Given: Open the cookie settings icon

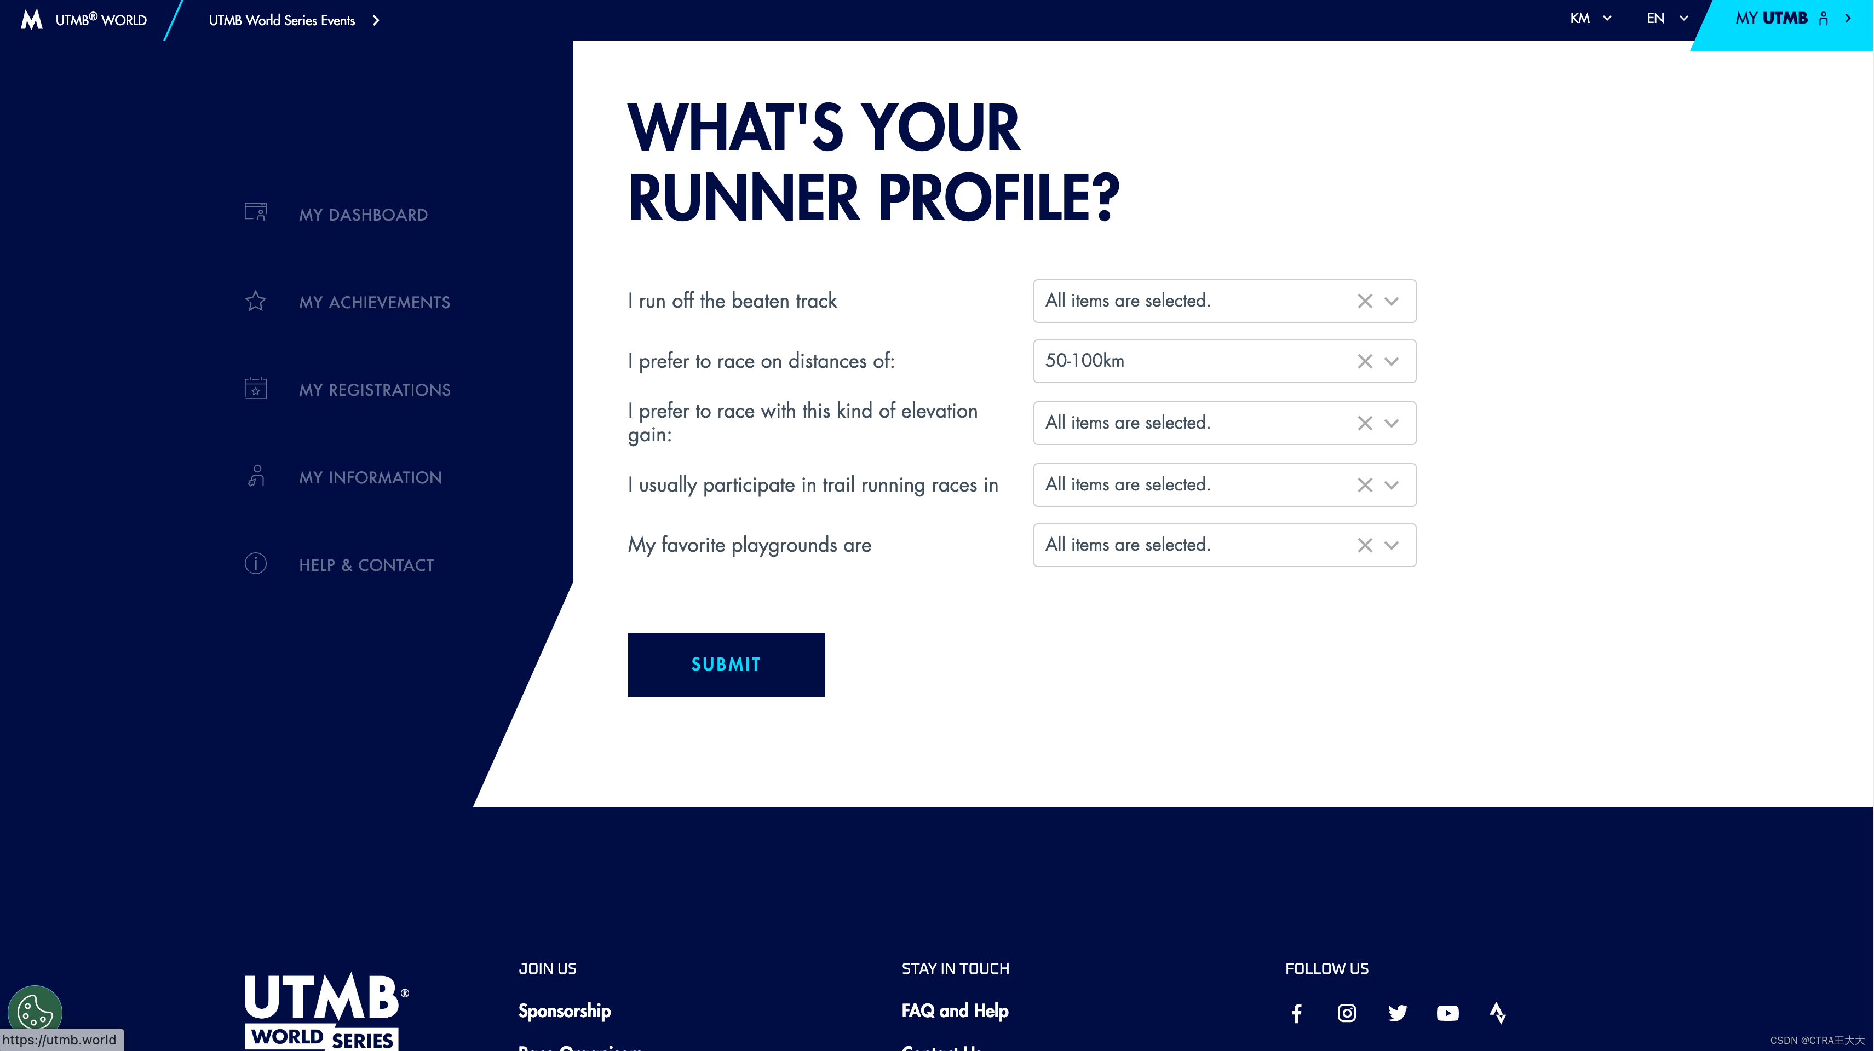Looking at the screenshot, I should tap(34, 1011).
